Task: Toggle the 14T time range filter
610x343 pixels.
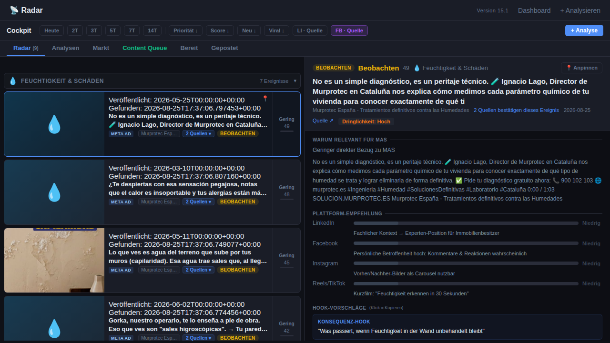Action: [152, 30]
